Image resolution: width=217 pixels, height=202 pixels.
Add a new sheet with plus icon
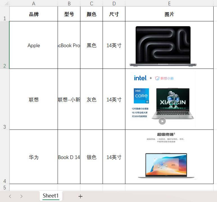(x=80, y=196)
